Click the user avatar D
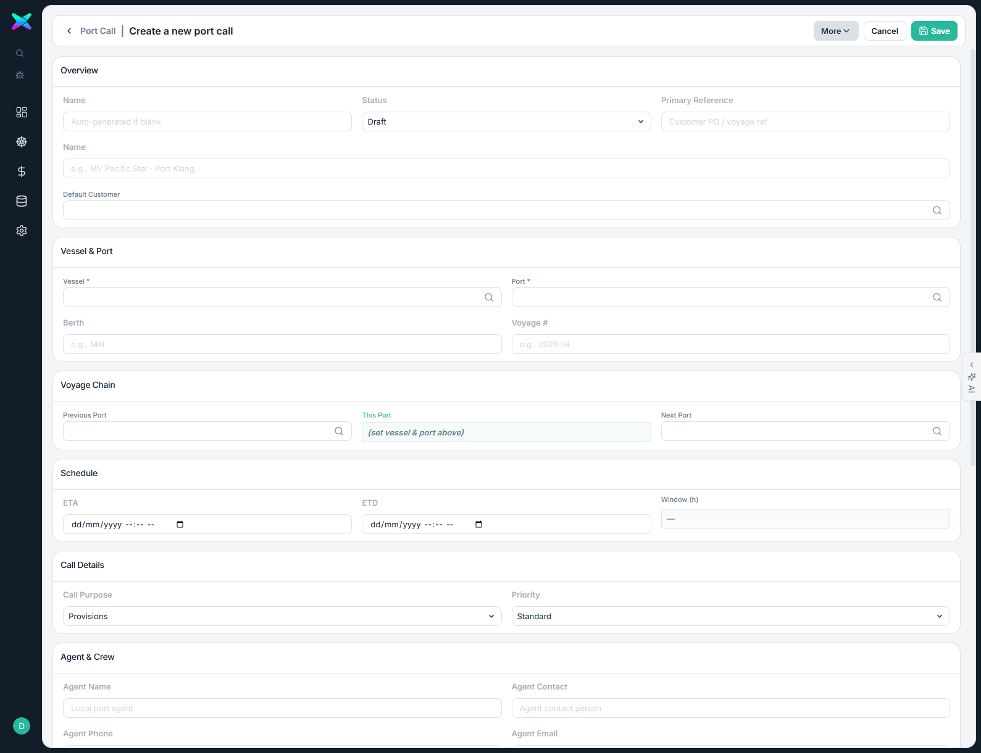The height and width of the screenshot is (753, 981). tap(22, 726)
